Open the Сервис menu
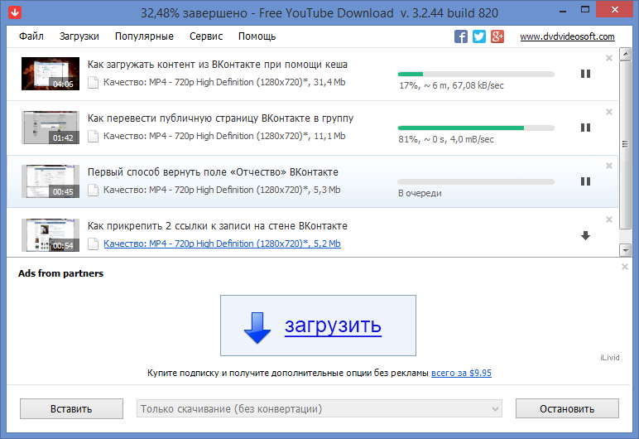The width and height of the screenshot is (639, 439). click(x=206, y=36)
